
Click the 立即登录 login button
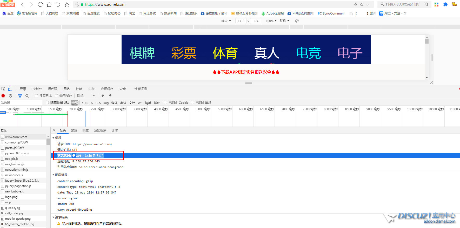[x=8, y=5]
